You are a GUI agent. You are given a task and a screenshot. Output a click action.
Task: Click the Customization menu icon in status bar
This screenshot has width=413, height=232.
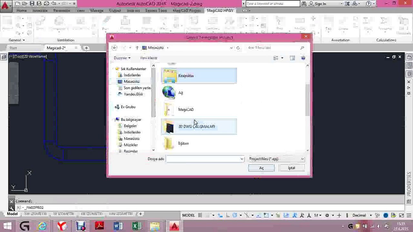(408, 215)
